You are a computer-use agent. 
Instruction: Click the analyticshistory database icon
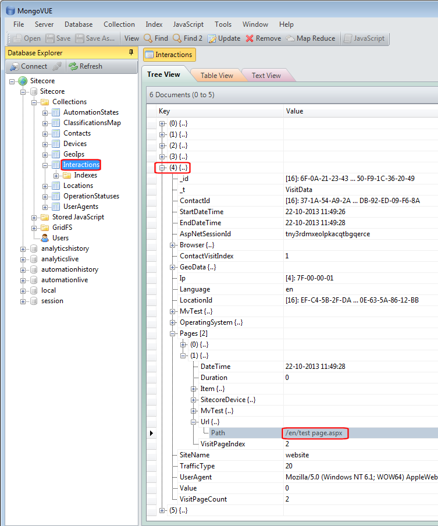34,248
